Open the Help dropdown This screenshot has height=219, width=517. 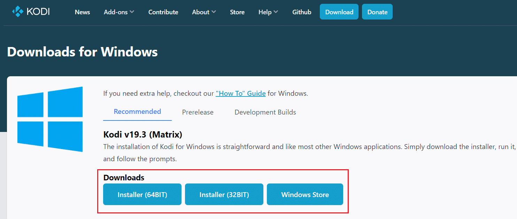click(x=268, y=12)
